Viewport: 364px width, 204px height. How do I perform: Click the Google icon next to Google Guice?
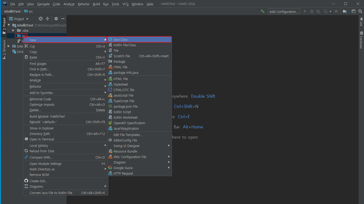110,168
